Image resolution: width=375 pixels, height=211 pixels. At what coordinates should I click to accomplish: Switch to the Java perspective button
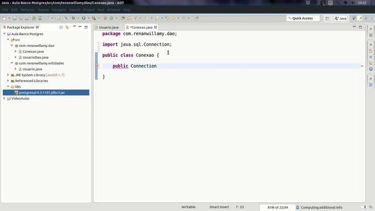341,18
